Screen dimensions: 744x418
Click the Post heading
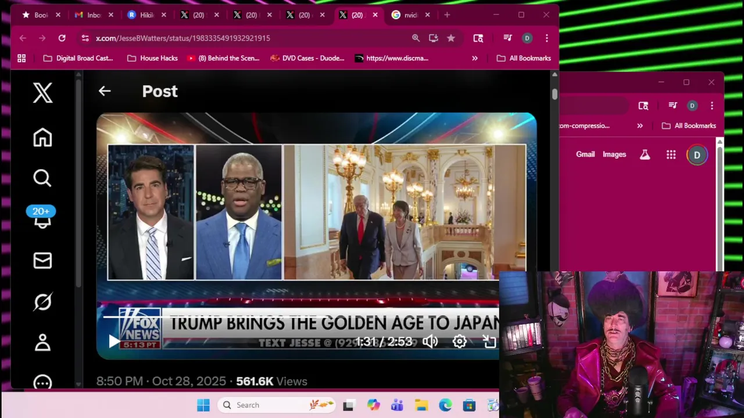click(x=160, y=91)
